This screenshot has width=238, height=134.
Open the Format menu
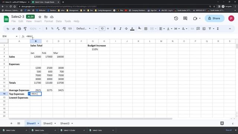[49, 21]
